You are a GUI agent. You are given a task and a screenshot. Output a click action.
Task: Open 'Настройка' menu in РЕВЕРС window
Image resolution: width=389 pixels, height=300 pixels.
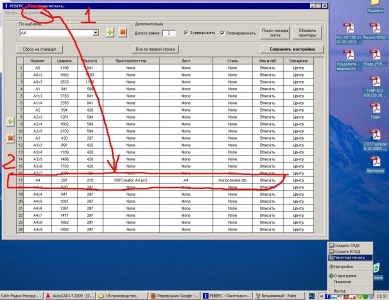(x=31, y=12)
